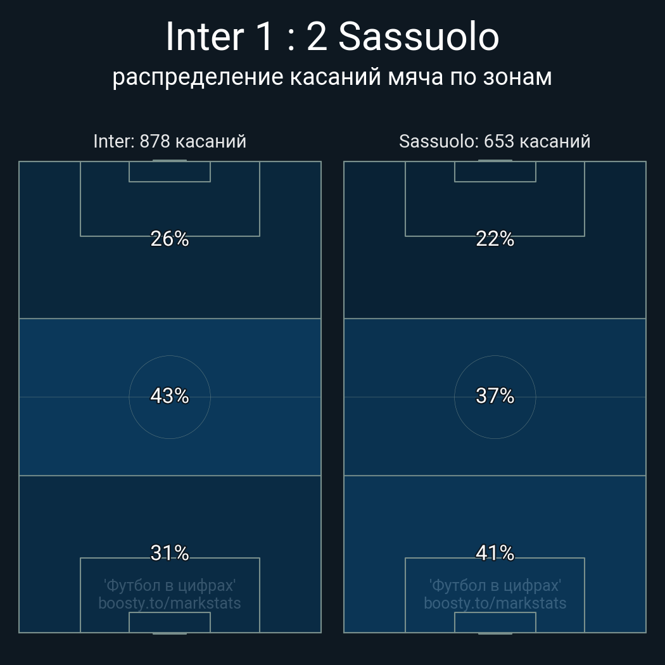Click boosty.to/markstats link on Inter pitch

pos(170,603)
